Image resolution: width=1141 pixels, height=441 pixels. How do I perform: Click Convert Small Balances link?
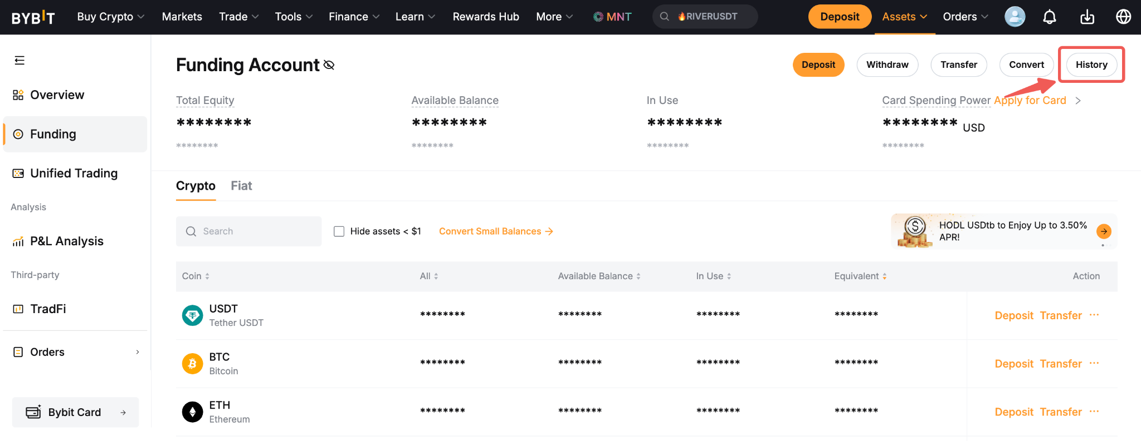[495, 231]
